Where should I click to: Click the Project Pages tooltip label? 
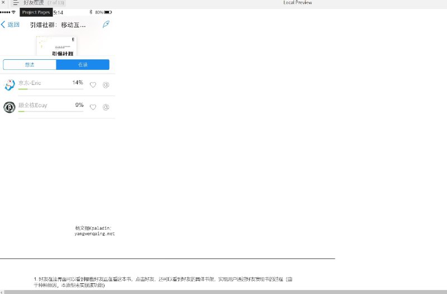[x=36, y=12]
